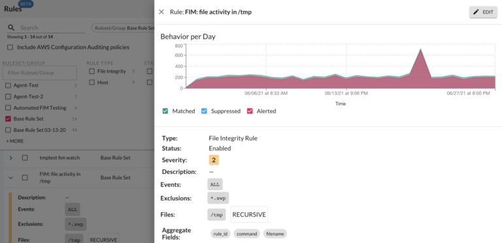Click the rule_id aggregate field chip
Screen dimensions: 502x243
coord(220,234)
